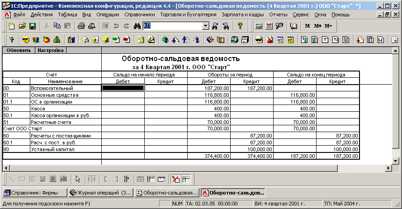Click the Print printer icon
This screenshot has width=402, height=209.
point(81,26)
